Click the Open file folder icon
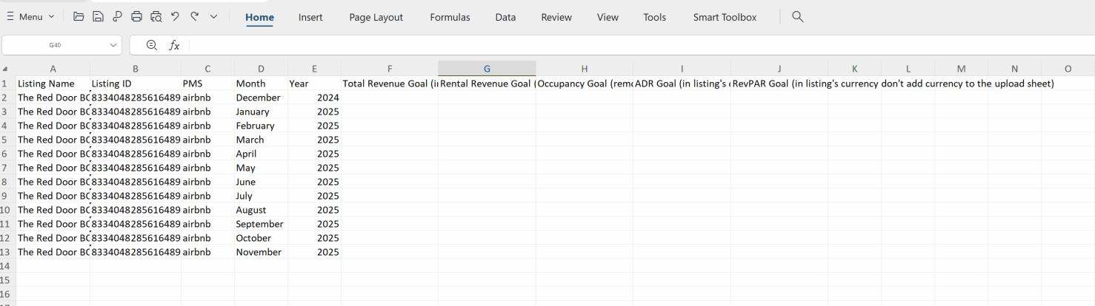Screen dimensions: 1095x306 79,17
